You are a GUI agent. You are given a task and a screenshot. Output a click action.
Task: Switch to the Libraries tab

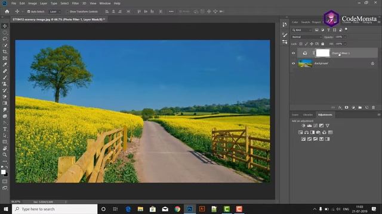pyautogui.click(x=308, y=115)
